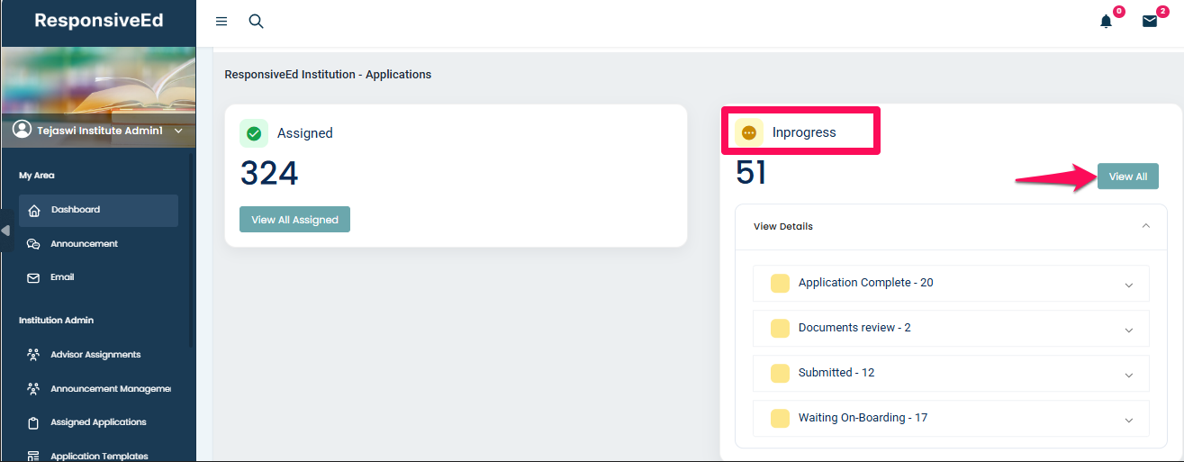
Task: Click the View All button for Inprogress
Action: click(1127, 177)
